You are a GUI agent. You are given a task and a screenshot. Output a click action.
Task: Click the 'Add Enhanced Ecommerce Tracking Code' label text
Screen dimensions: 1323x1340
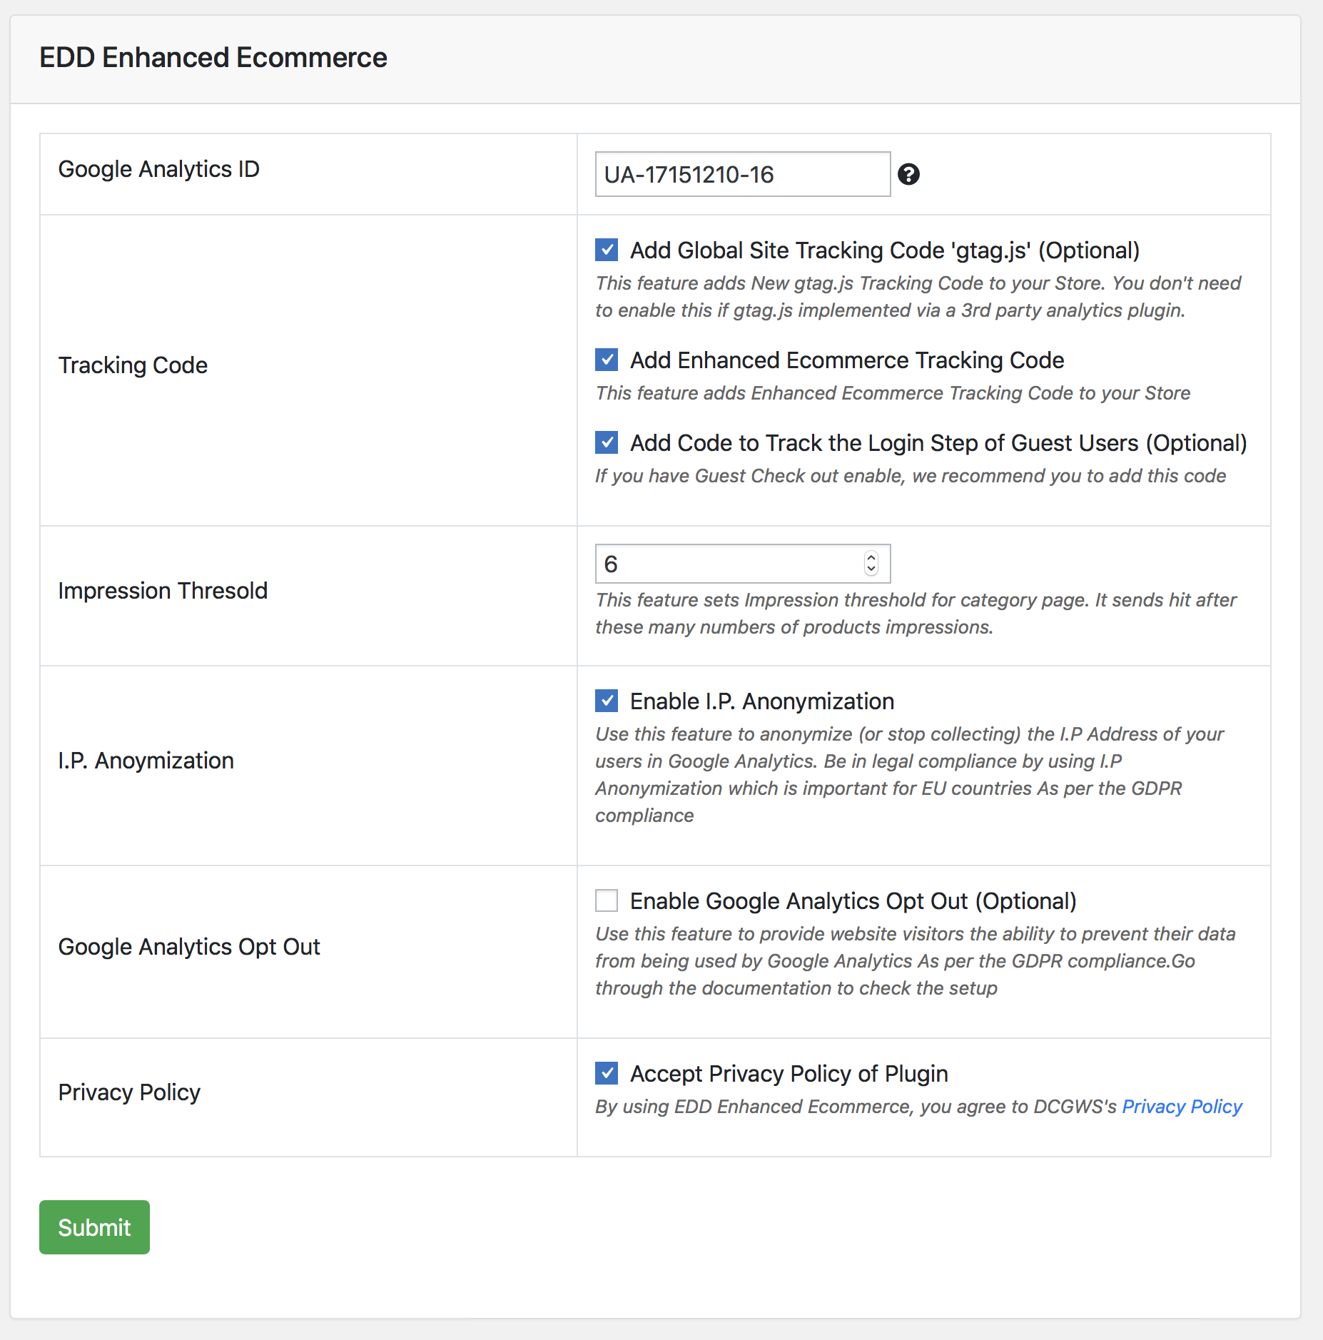[847, 360]
